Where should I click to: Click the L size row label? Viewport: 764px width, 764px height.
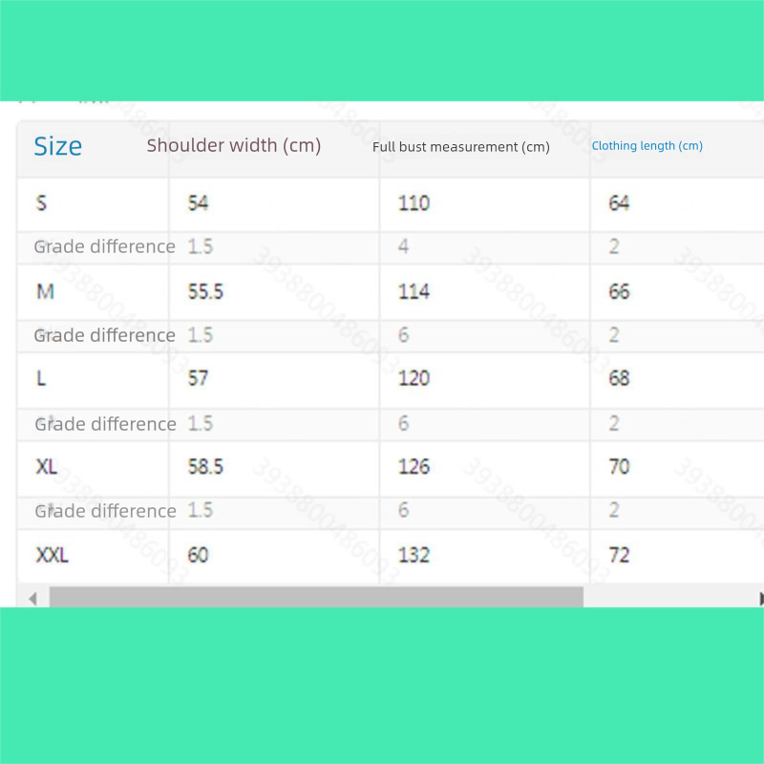point(41,378)
